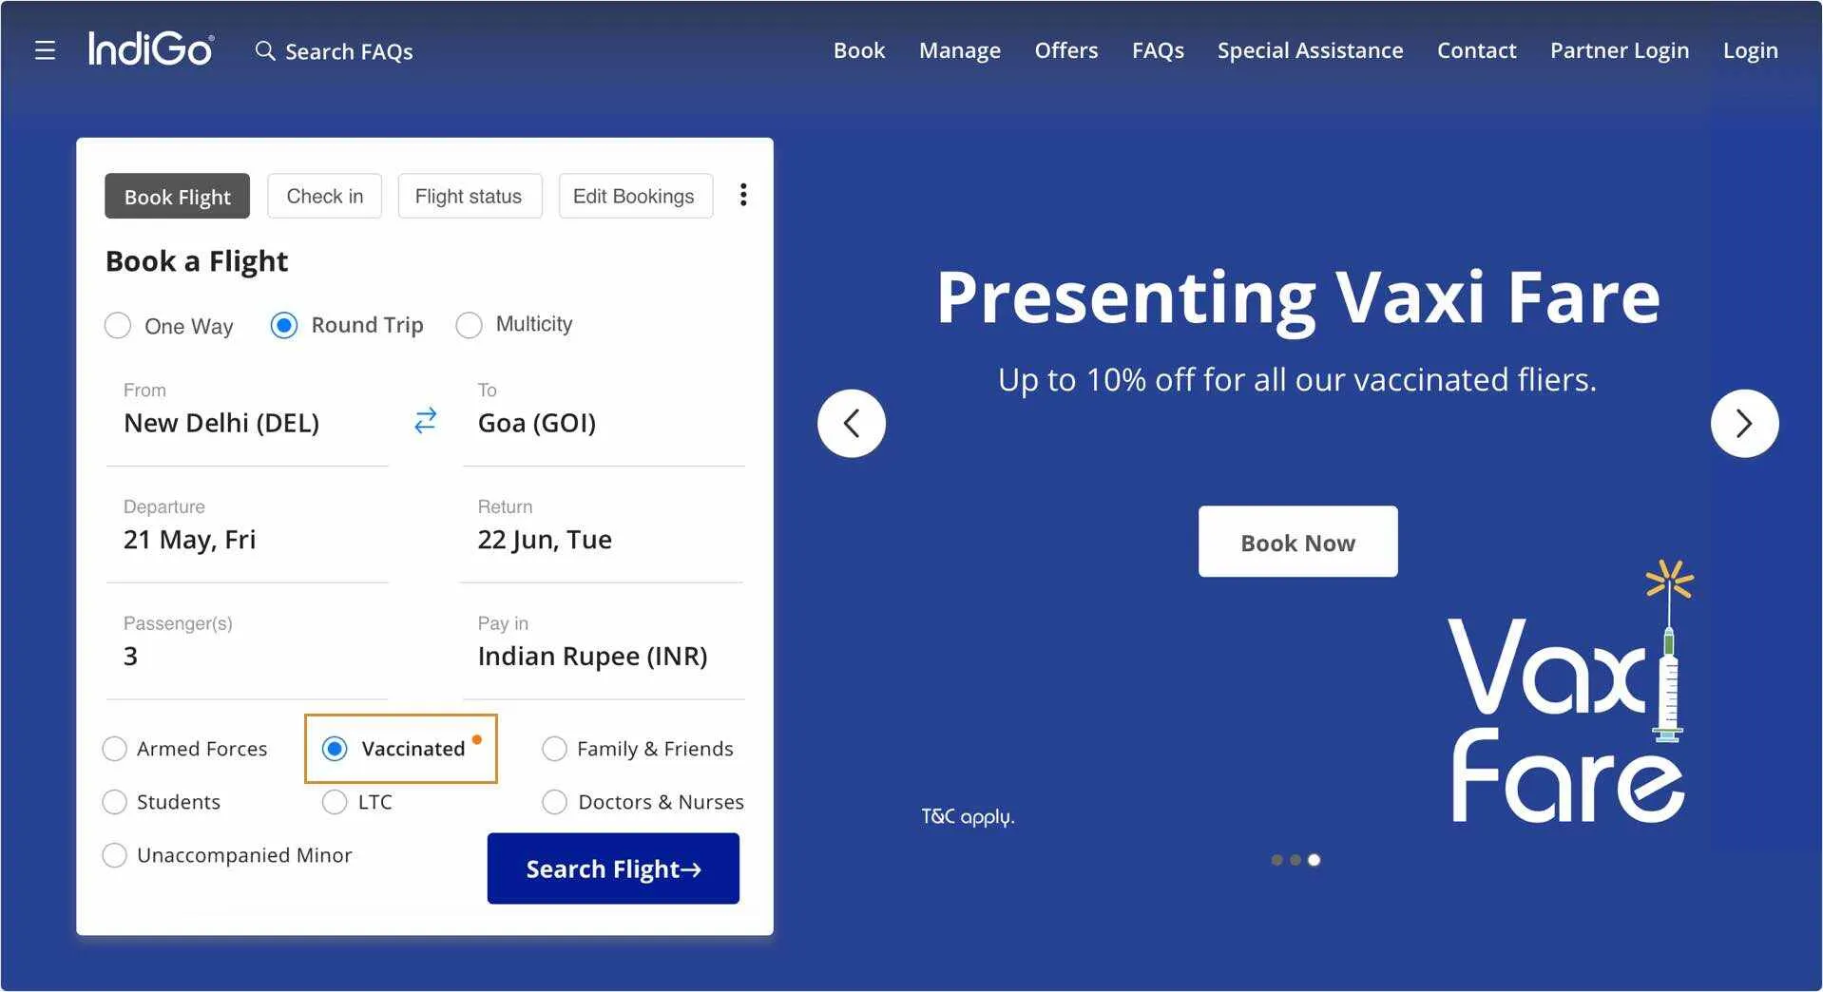Open FAQs in top navigation
1823x992 pixels.
click(1158, 50)
